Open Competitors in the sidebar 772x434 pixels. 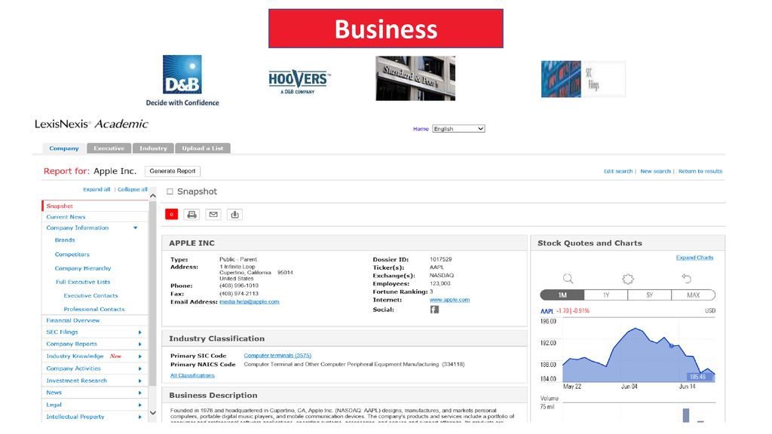(x=72, y=255)
